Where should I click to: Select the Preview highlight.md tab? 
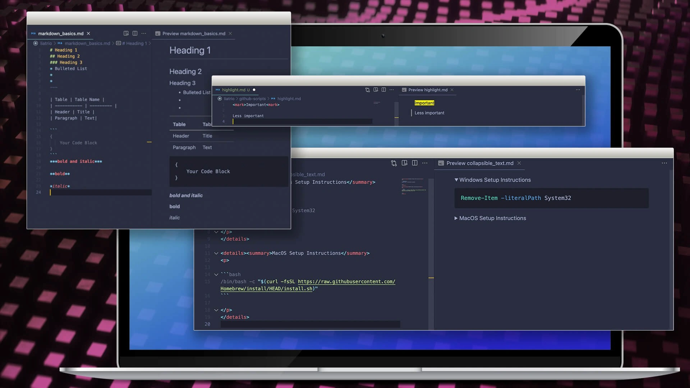[x=428, y=90]
